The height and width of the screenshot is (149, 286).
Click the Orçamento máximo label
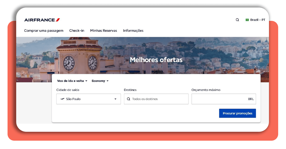point(206,90)
